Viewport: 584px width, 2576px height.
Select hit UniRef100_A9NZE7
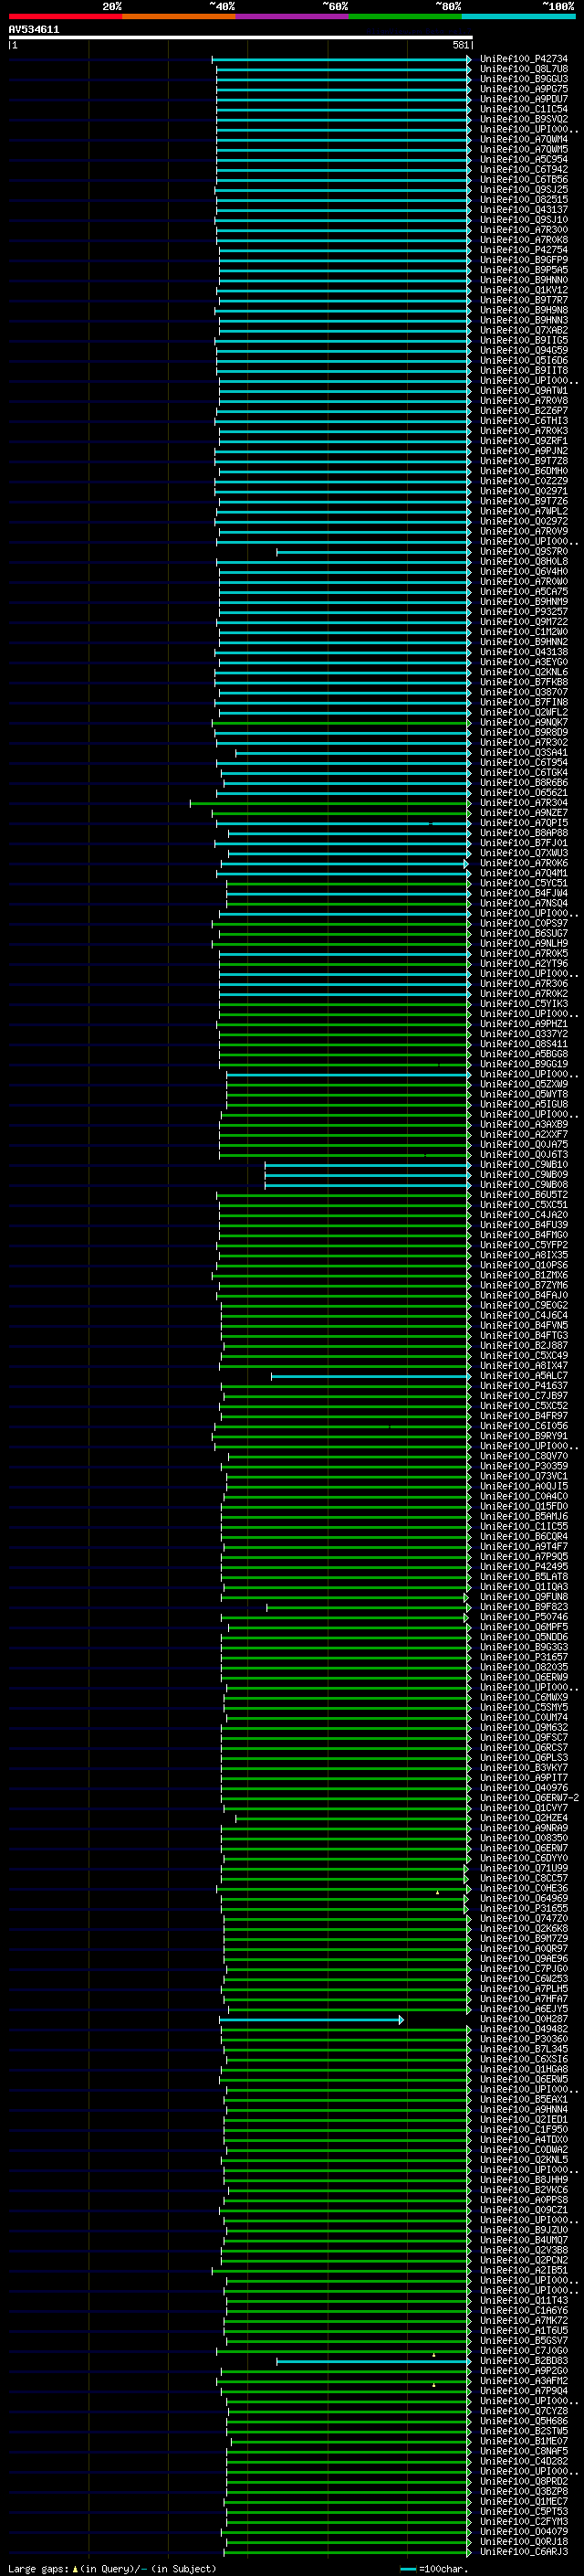tap(523, 813)
